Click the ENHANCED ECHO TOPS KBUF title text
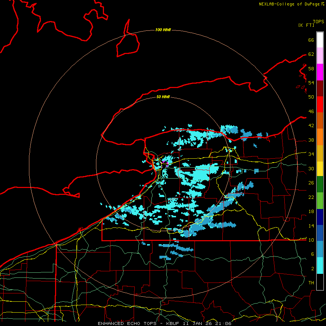Image resolution: width=326 pixels, height=326 pixels. coord(164,323)
